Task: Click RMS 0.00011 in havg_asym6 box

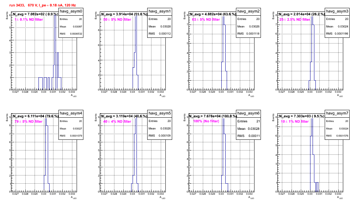Action: [x=248, y=136]
